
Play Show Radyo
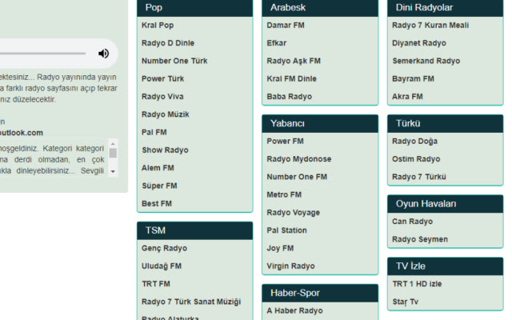(165, 150)
